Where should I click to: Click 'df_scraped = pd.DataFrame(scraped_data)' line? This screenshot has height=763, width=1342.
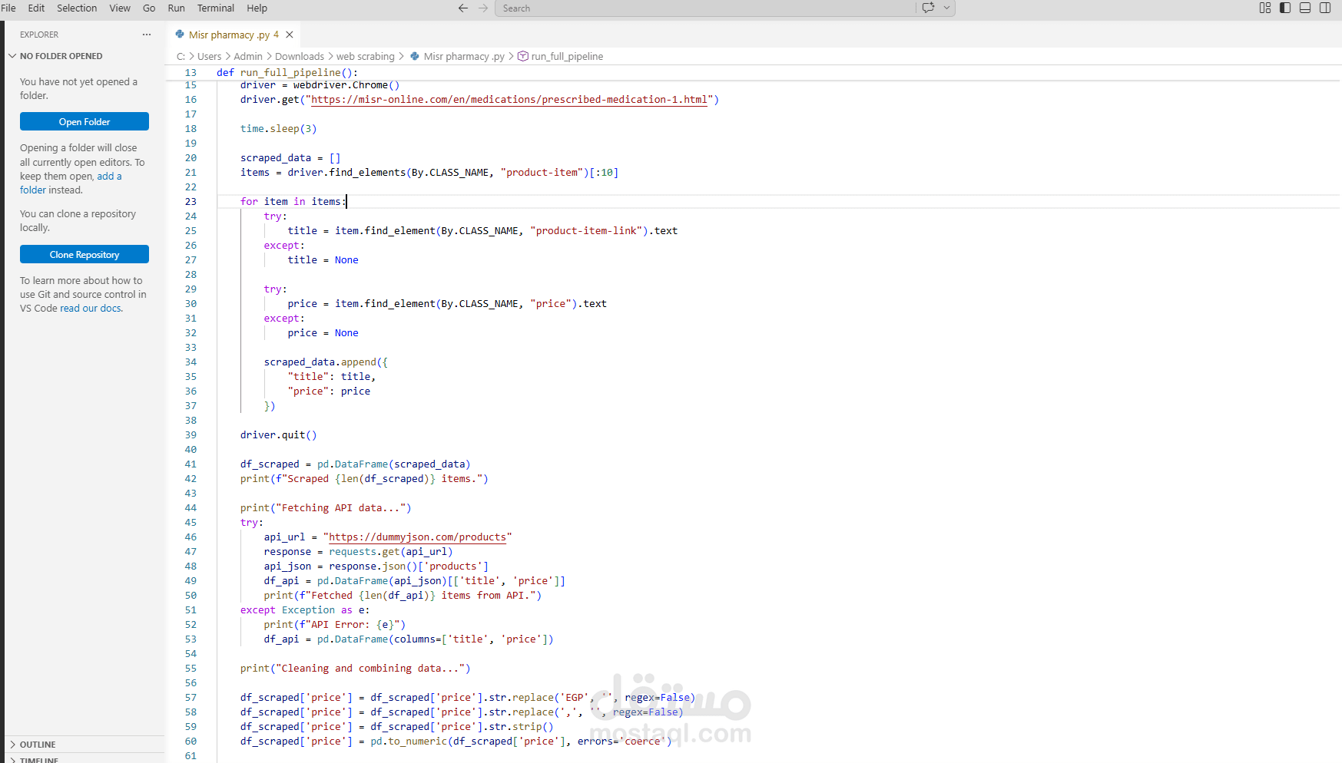(x=355, y=464)
